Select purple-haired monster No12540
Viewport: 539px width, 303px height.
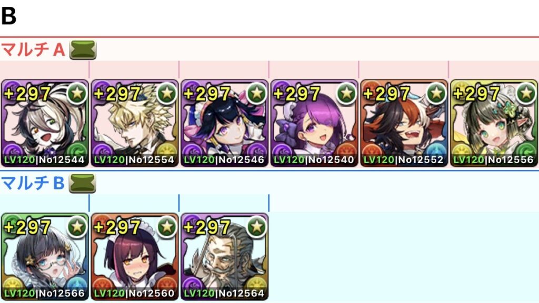pyautogui.click(x=314, y=123)
